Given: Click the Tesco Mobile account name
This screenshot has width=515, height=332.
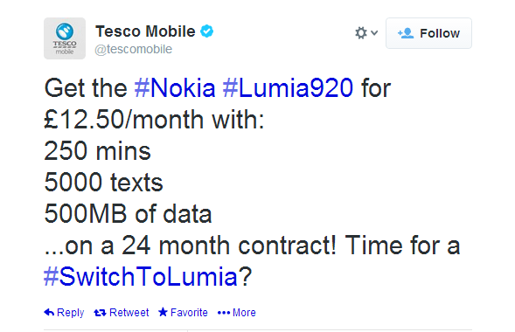Looking at the screenshot, I should 145,31.
